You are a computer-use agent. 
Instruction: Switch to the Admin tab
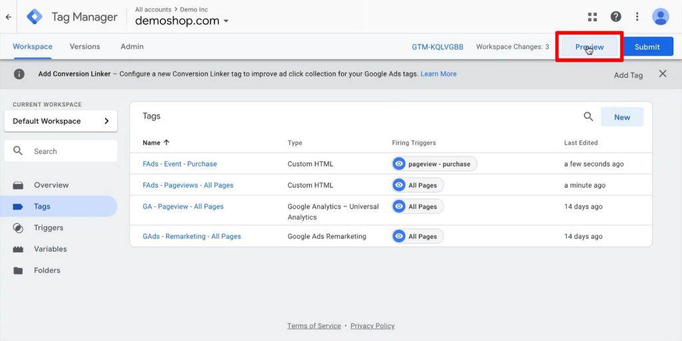133,47
